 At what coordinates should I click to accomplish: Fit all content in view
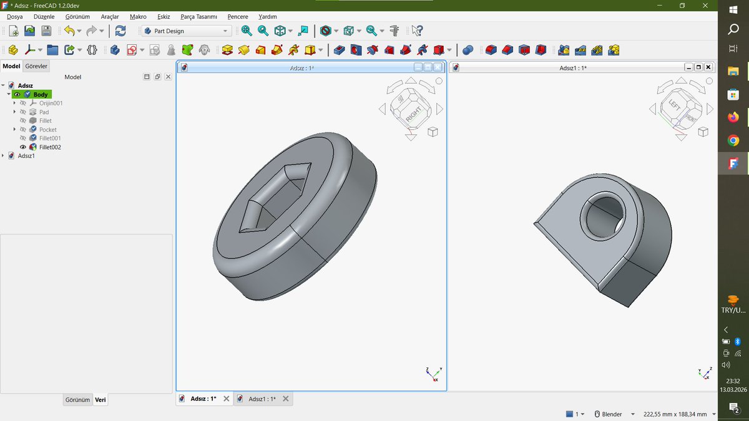tap(247, 31)
